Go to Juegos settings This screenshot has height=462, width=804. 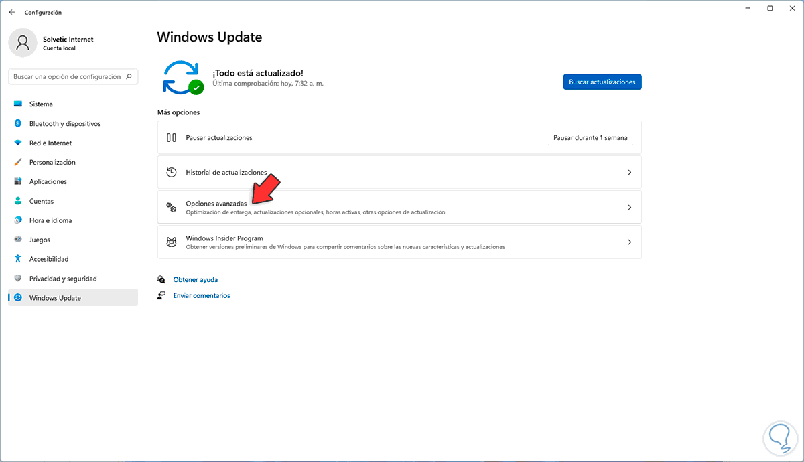coord(73,240)
